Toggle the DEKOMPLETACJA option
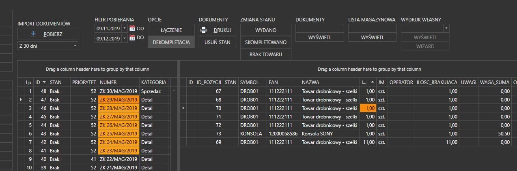Screen dimensions: 517x171 coord(171,42)
